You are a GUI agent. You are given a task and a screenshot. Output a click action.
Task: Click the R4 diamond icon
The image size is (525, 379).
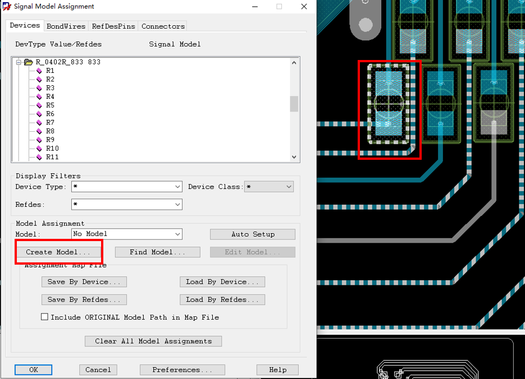click(39, 97)
